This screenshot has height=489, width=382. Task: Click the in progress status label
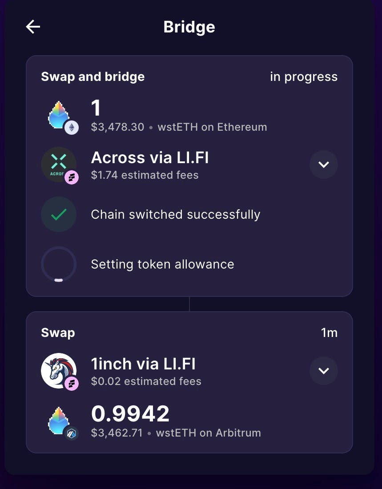point(304,77)
